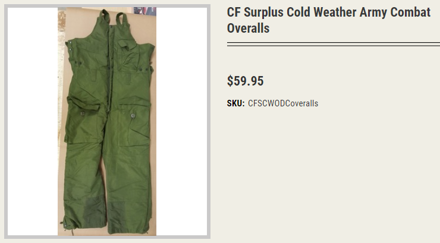
Task: Click the word Overalls in the title's second line
Action: point(248,29)
